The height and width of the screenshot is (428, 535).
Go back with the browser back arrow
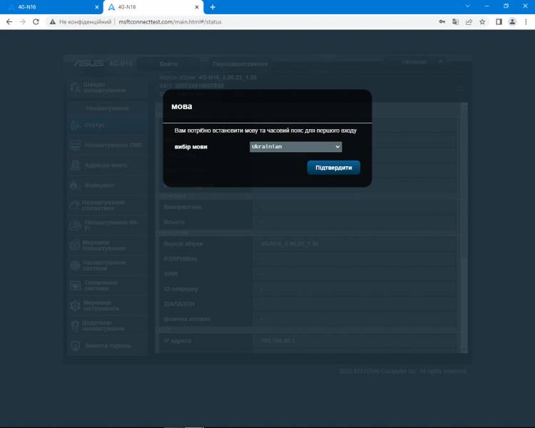pos(9,22)
